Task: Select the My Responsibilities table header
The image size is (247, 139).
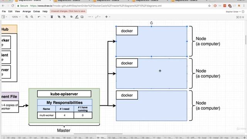Action: 64,102
